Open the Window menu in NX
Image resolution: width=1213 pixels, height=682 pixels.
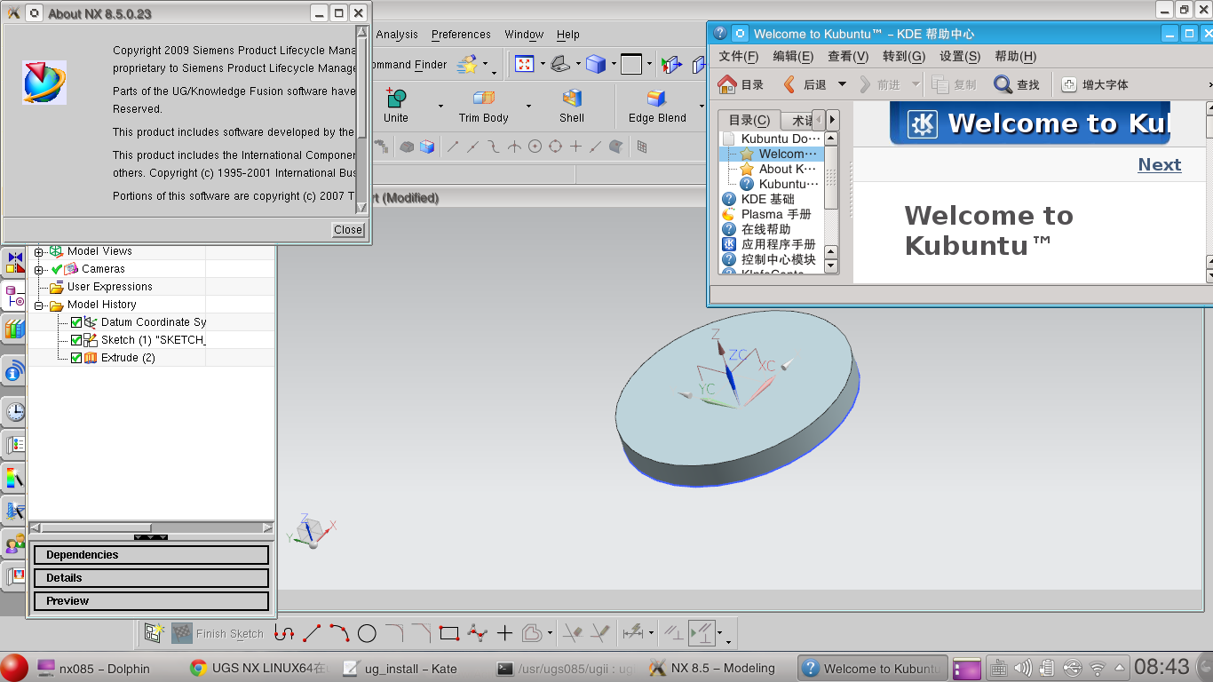click(x=524, y=35)
